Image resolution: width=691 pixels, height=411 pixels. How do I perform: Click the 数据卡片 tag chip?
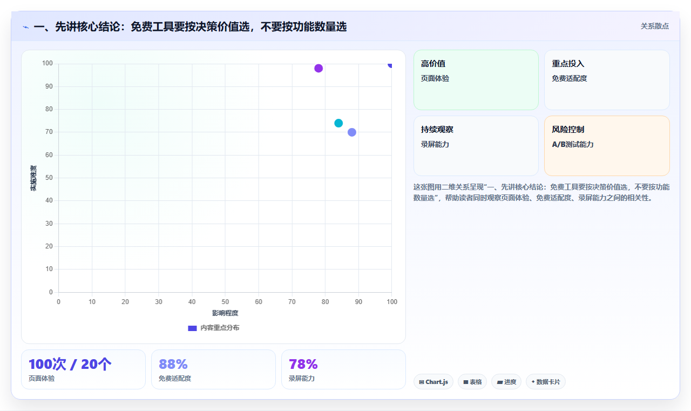point(546,382)
